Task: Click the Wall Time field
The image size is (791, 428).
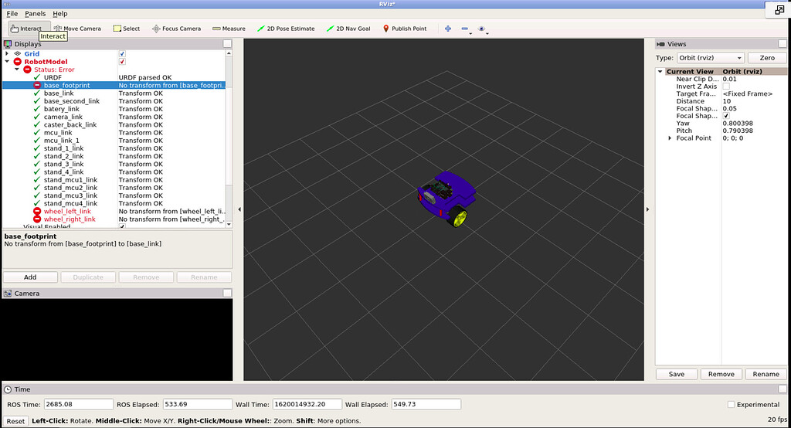Action: click(x=307, y=404)
